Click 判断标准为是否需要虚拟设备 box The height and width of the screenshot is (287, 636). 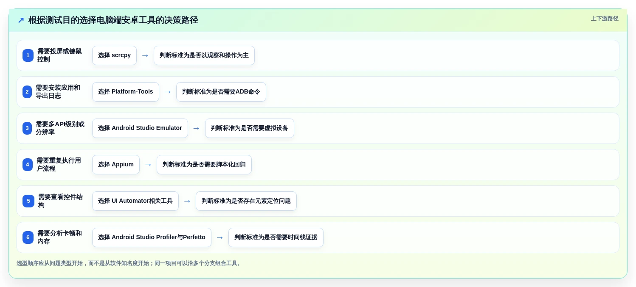click(x=250, y=128)
